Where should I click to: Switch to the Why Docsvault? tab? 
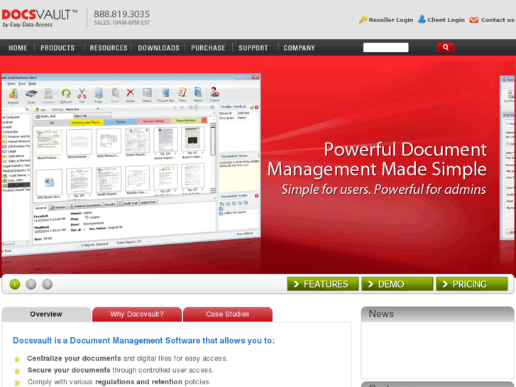137,314
